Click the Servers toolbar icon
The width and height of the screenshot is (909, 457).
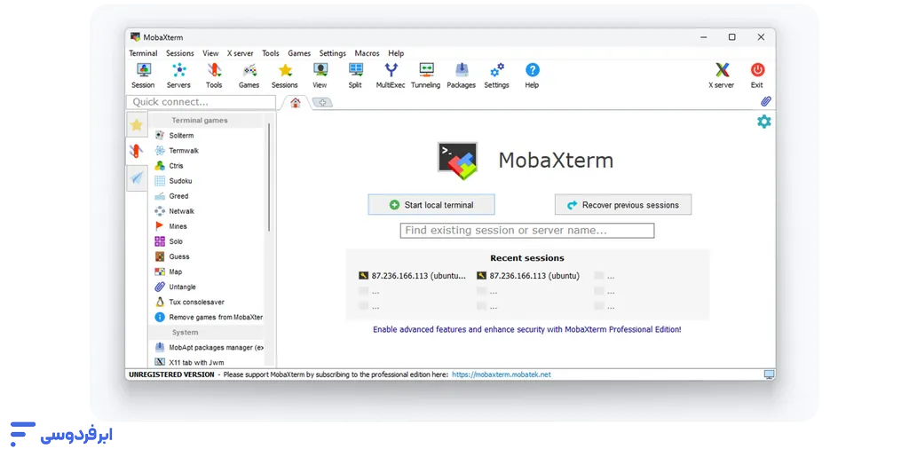178,76
